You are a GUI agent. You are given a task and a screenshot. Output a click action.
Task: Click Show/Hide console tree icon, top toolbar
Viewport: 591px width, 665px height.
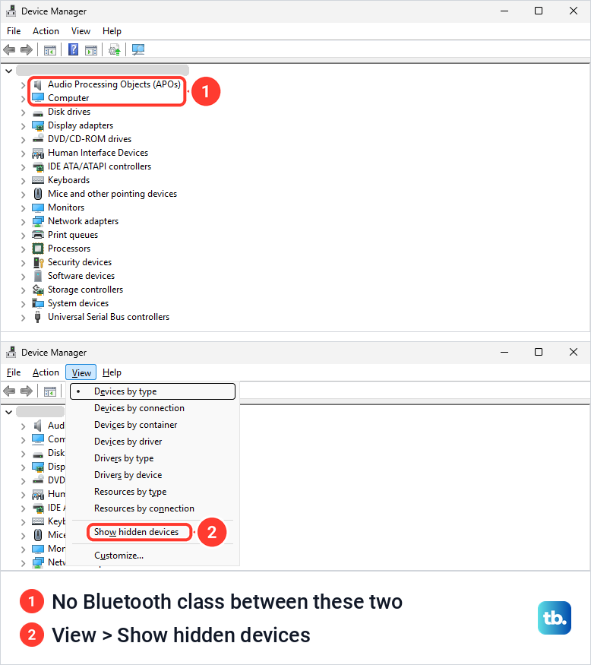[50, 50]
